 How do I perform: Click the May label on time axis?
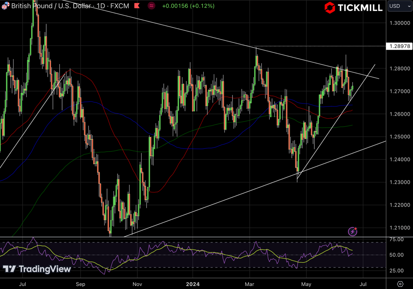click(x=306, y=284)
